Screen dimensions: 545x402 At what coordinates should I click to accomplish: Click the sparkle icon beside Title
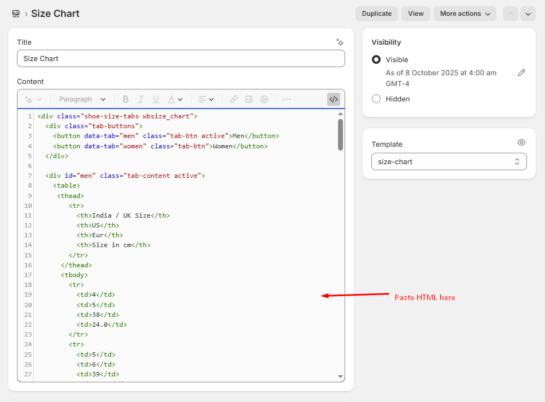[340, 42]
